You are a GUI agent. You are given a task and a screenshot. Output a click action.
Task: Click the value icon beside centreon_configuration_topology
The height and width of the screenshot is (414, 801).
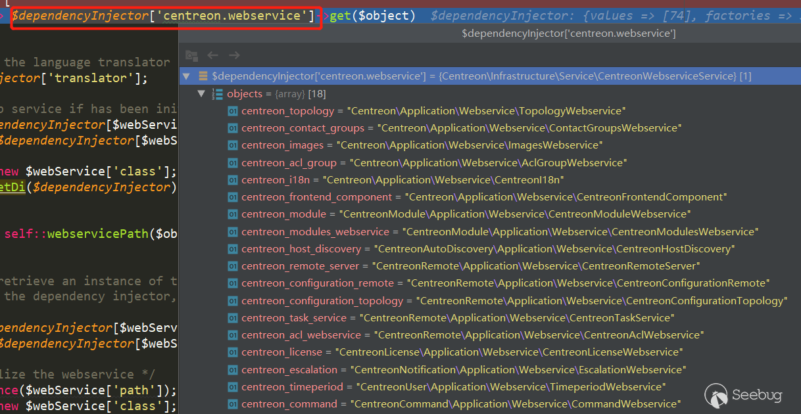[x=232, y=301]
